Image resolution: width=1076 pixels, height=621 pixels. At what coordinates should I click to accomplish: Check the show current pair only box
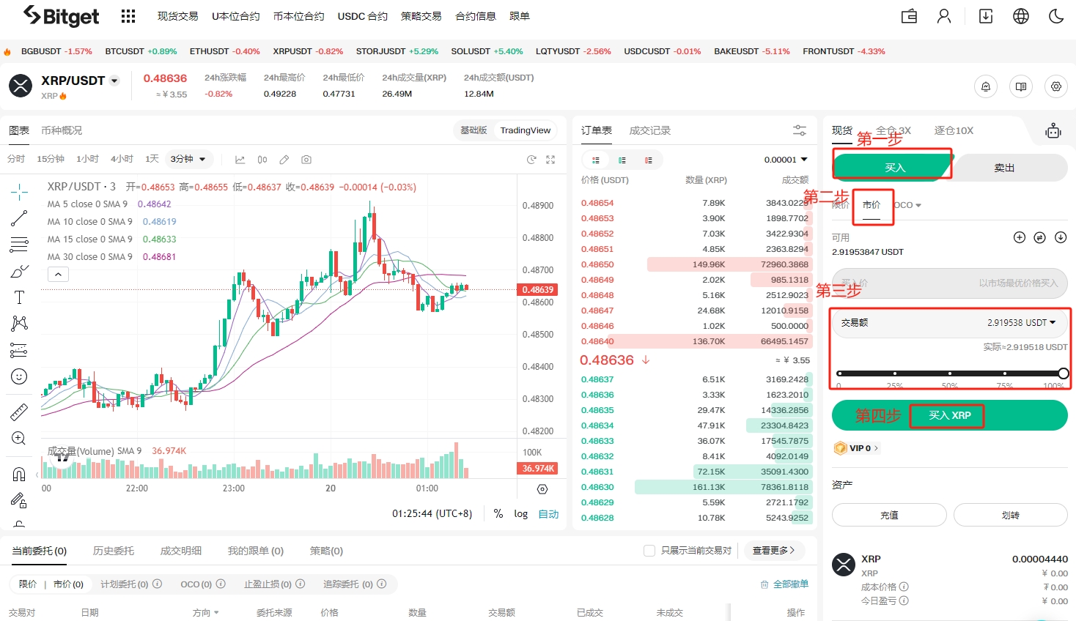click(x=649, y=551)
